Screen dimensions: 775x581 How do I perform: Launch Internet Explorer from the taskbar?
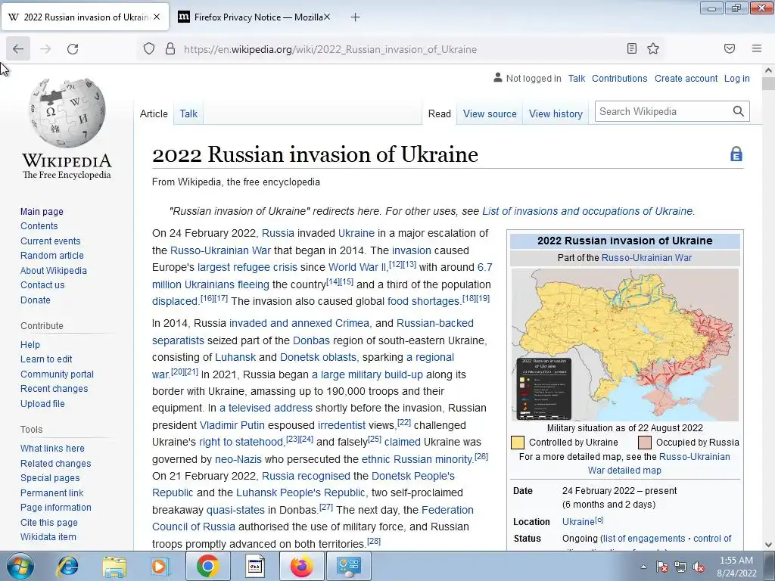pyautogui.click(x=67, y=566)
